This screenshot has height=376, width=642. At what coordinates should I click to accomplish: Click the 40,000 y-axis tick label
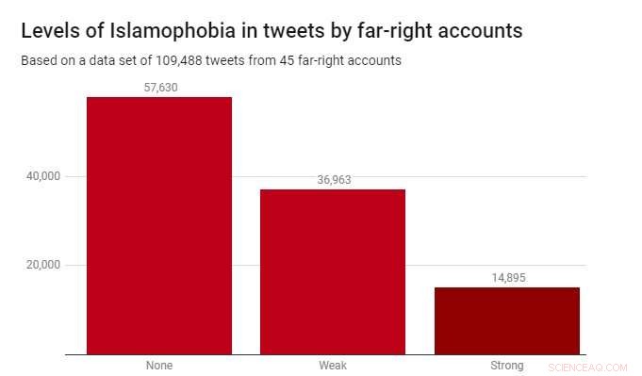(43, 176)
